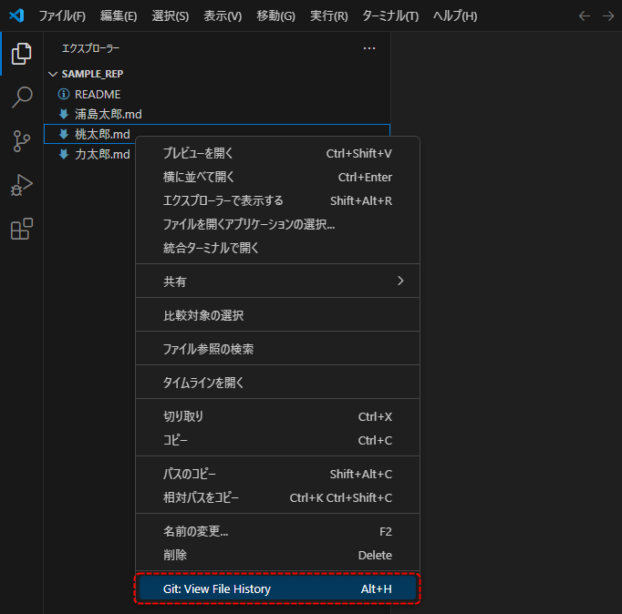Screen dimensions: 622x614
Task: Select 相対パスをコピー in context menu
Action: tap(277, 498)
